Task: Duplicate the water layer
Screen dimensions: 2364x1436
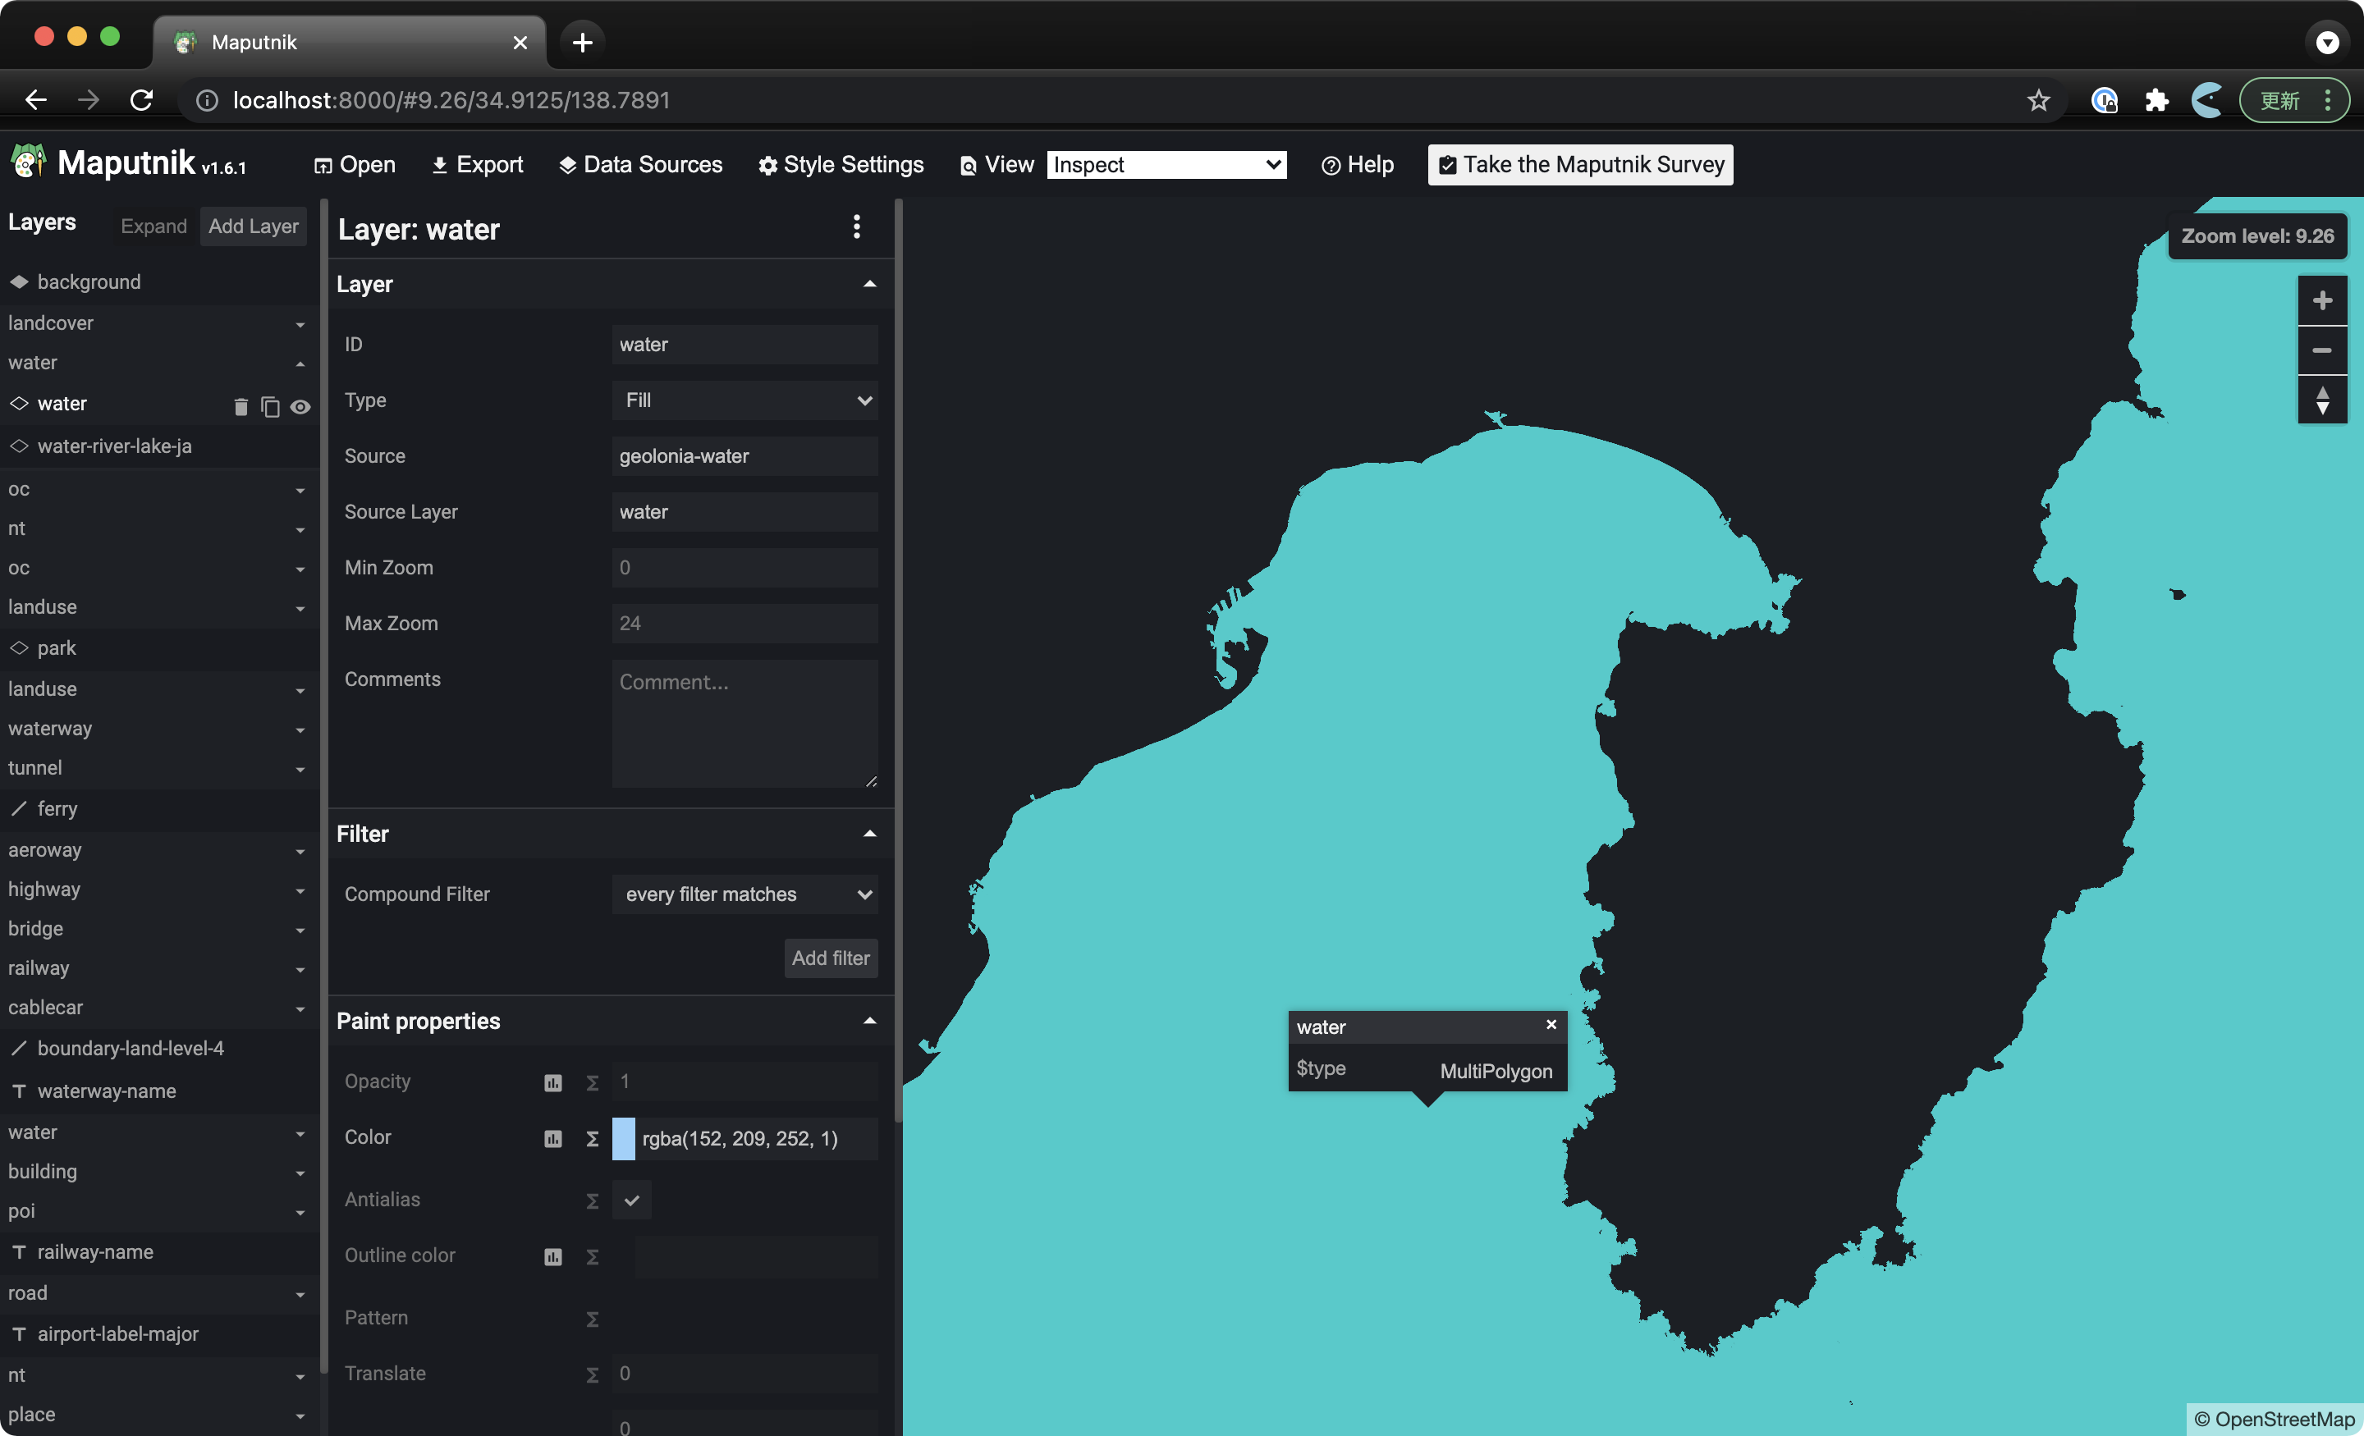Action: click(x=269, y=405)
